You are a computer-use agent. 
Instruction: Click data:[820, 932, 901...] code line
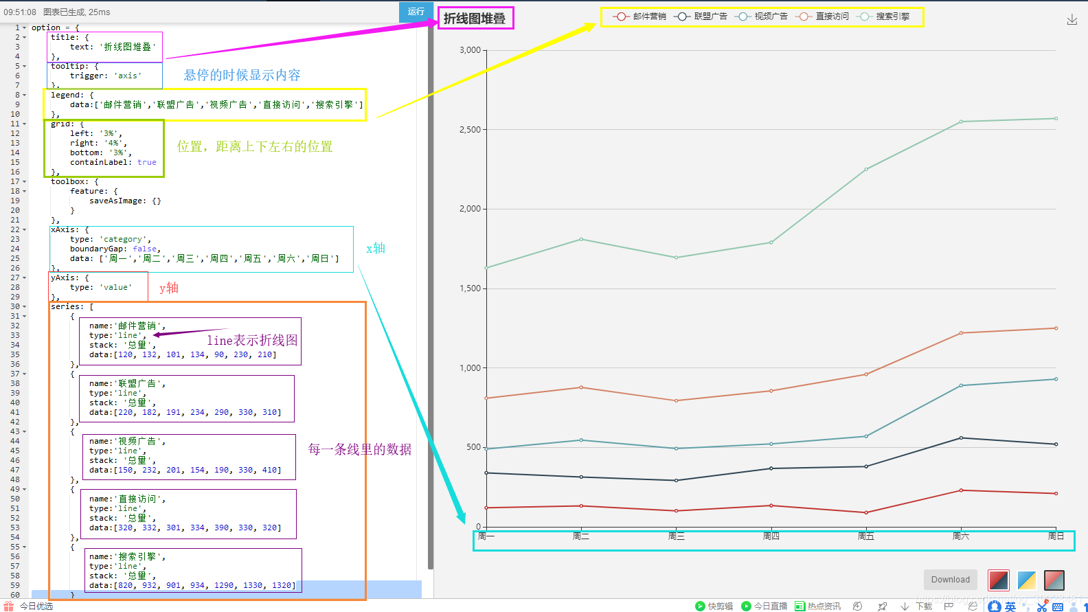192,586
